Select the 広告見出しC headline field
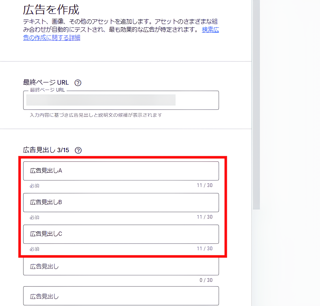Image resolution: width=320 pixels, height=306 pixels. [x=121, y=234]
